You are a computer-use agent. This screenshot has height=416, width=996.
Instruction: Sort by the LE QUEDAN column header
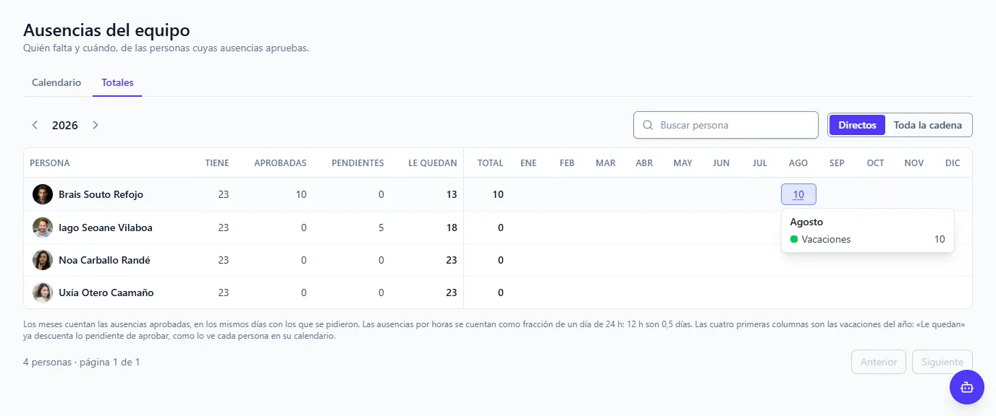[x=433, y=163]
